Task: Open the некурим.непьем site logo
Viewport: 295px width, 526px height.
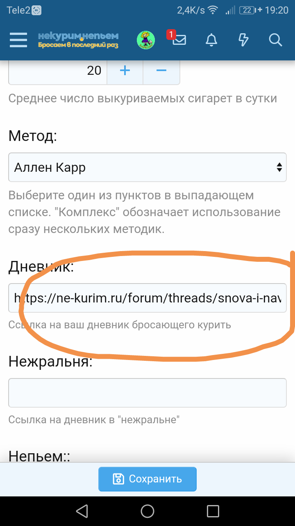Action: tap(79, 36)
